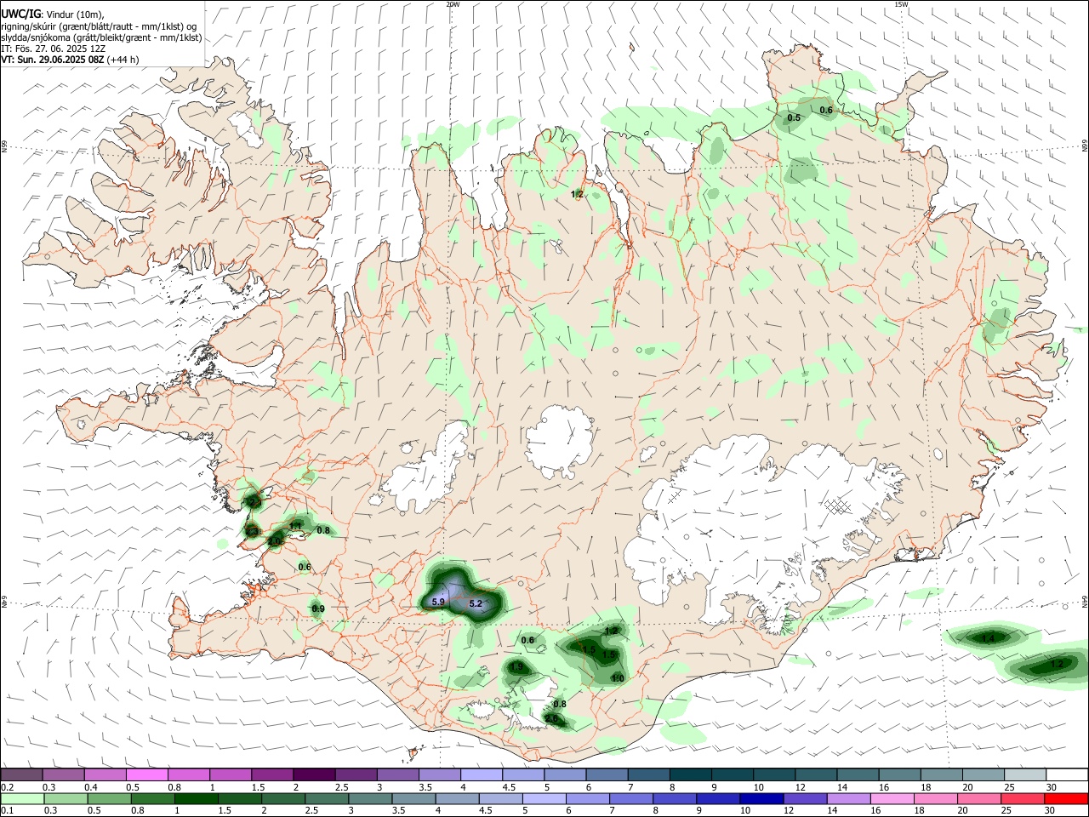Click the 66N latitude label on the right edge
Screen dimensions: 1089x817
[1085, 146]
